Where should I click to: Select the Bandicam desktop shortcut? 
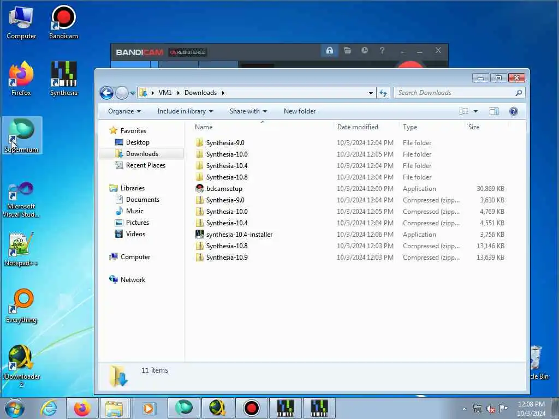click(63, 23)
